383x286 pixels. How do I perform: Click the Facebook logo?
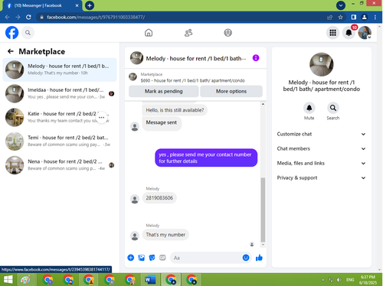click(11, 33)
